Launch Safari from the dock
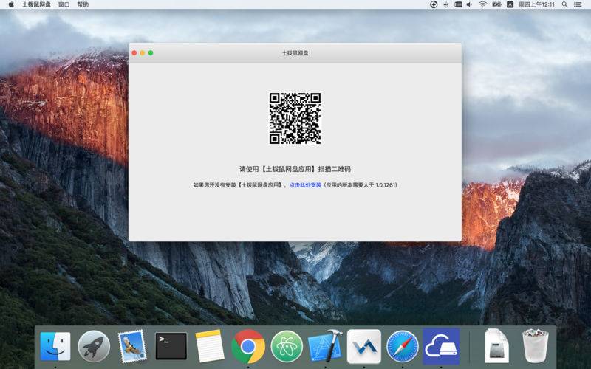Image resolution: width=591 pixels, height=369 pixels. pyautogui.click(x=402, y=346)
